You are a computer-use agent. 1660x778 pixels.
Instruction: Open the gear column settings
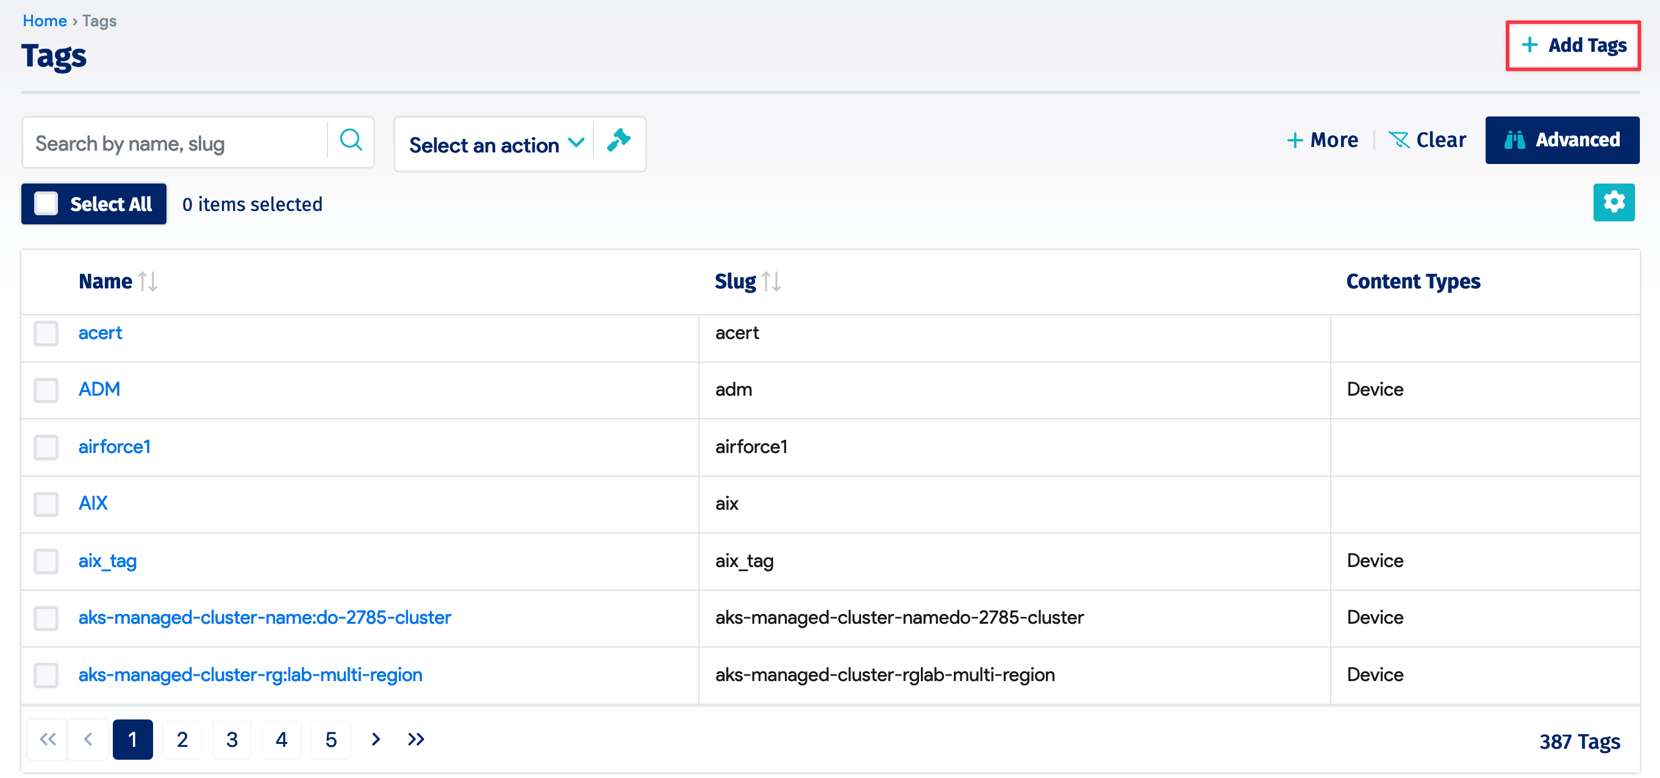[1613, 203]
